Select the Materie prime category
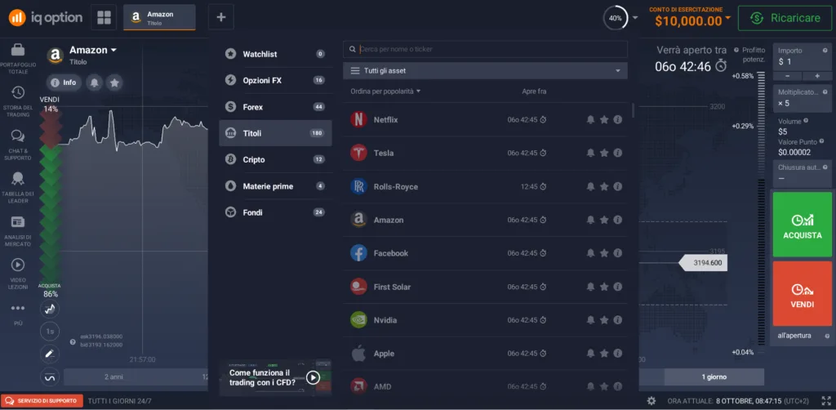This screenshot has width=836, height=410. point(275,186)
